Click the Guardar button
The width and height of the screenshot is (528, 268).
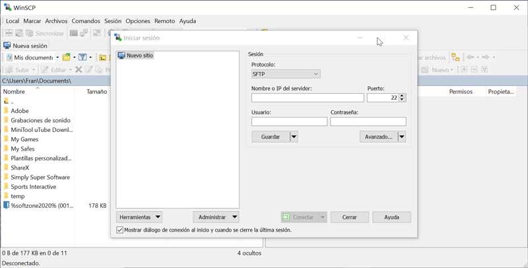click(x=271, y=137)
